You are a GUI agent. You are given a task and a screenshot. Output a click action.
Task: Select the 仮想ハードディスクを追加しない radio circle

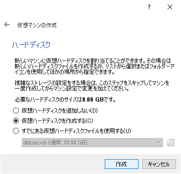pyautogui.click(x=16, y=111)
